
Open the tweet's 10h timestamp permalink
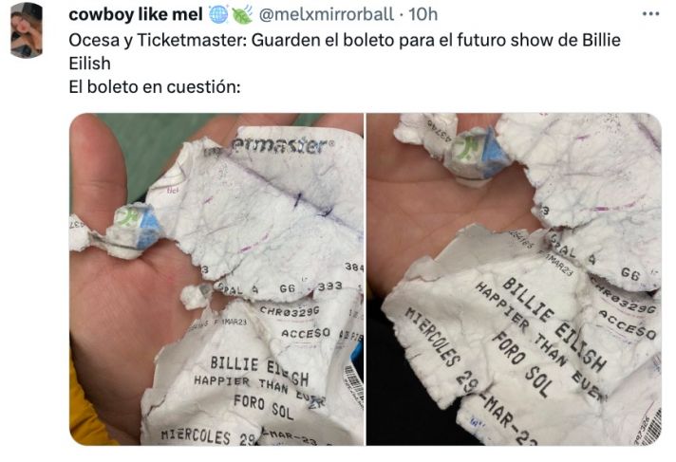click(422, 14)
